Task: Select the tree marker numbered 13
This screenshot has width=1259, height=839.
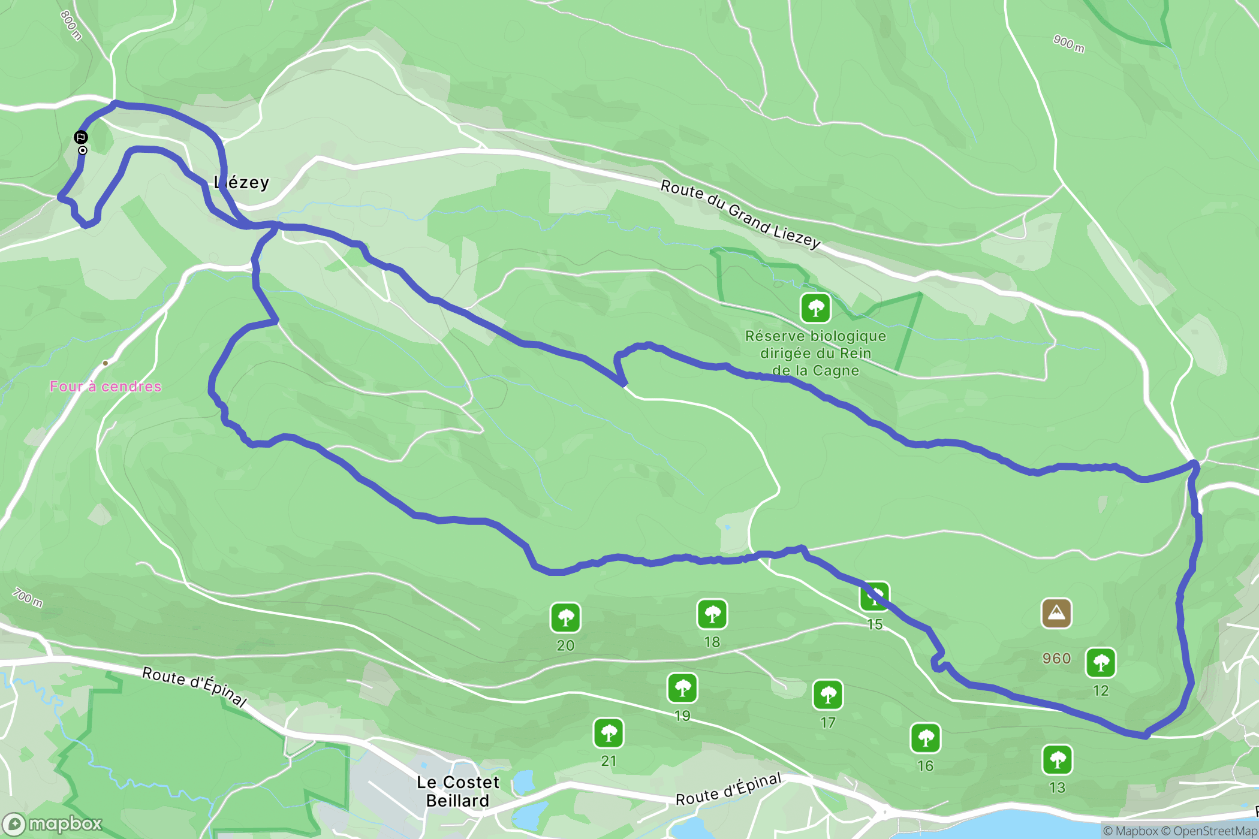Action: (x=1058, y=760)
